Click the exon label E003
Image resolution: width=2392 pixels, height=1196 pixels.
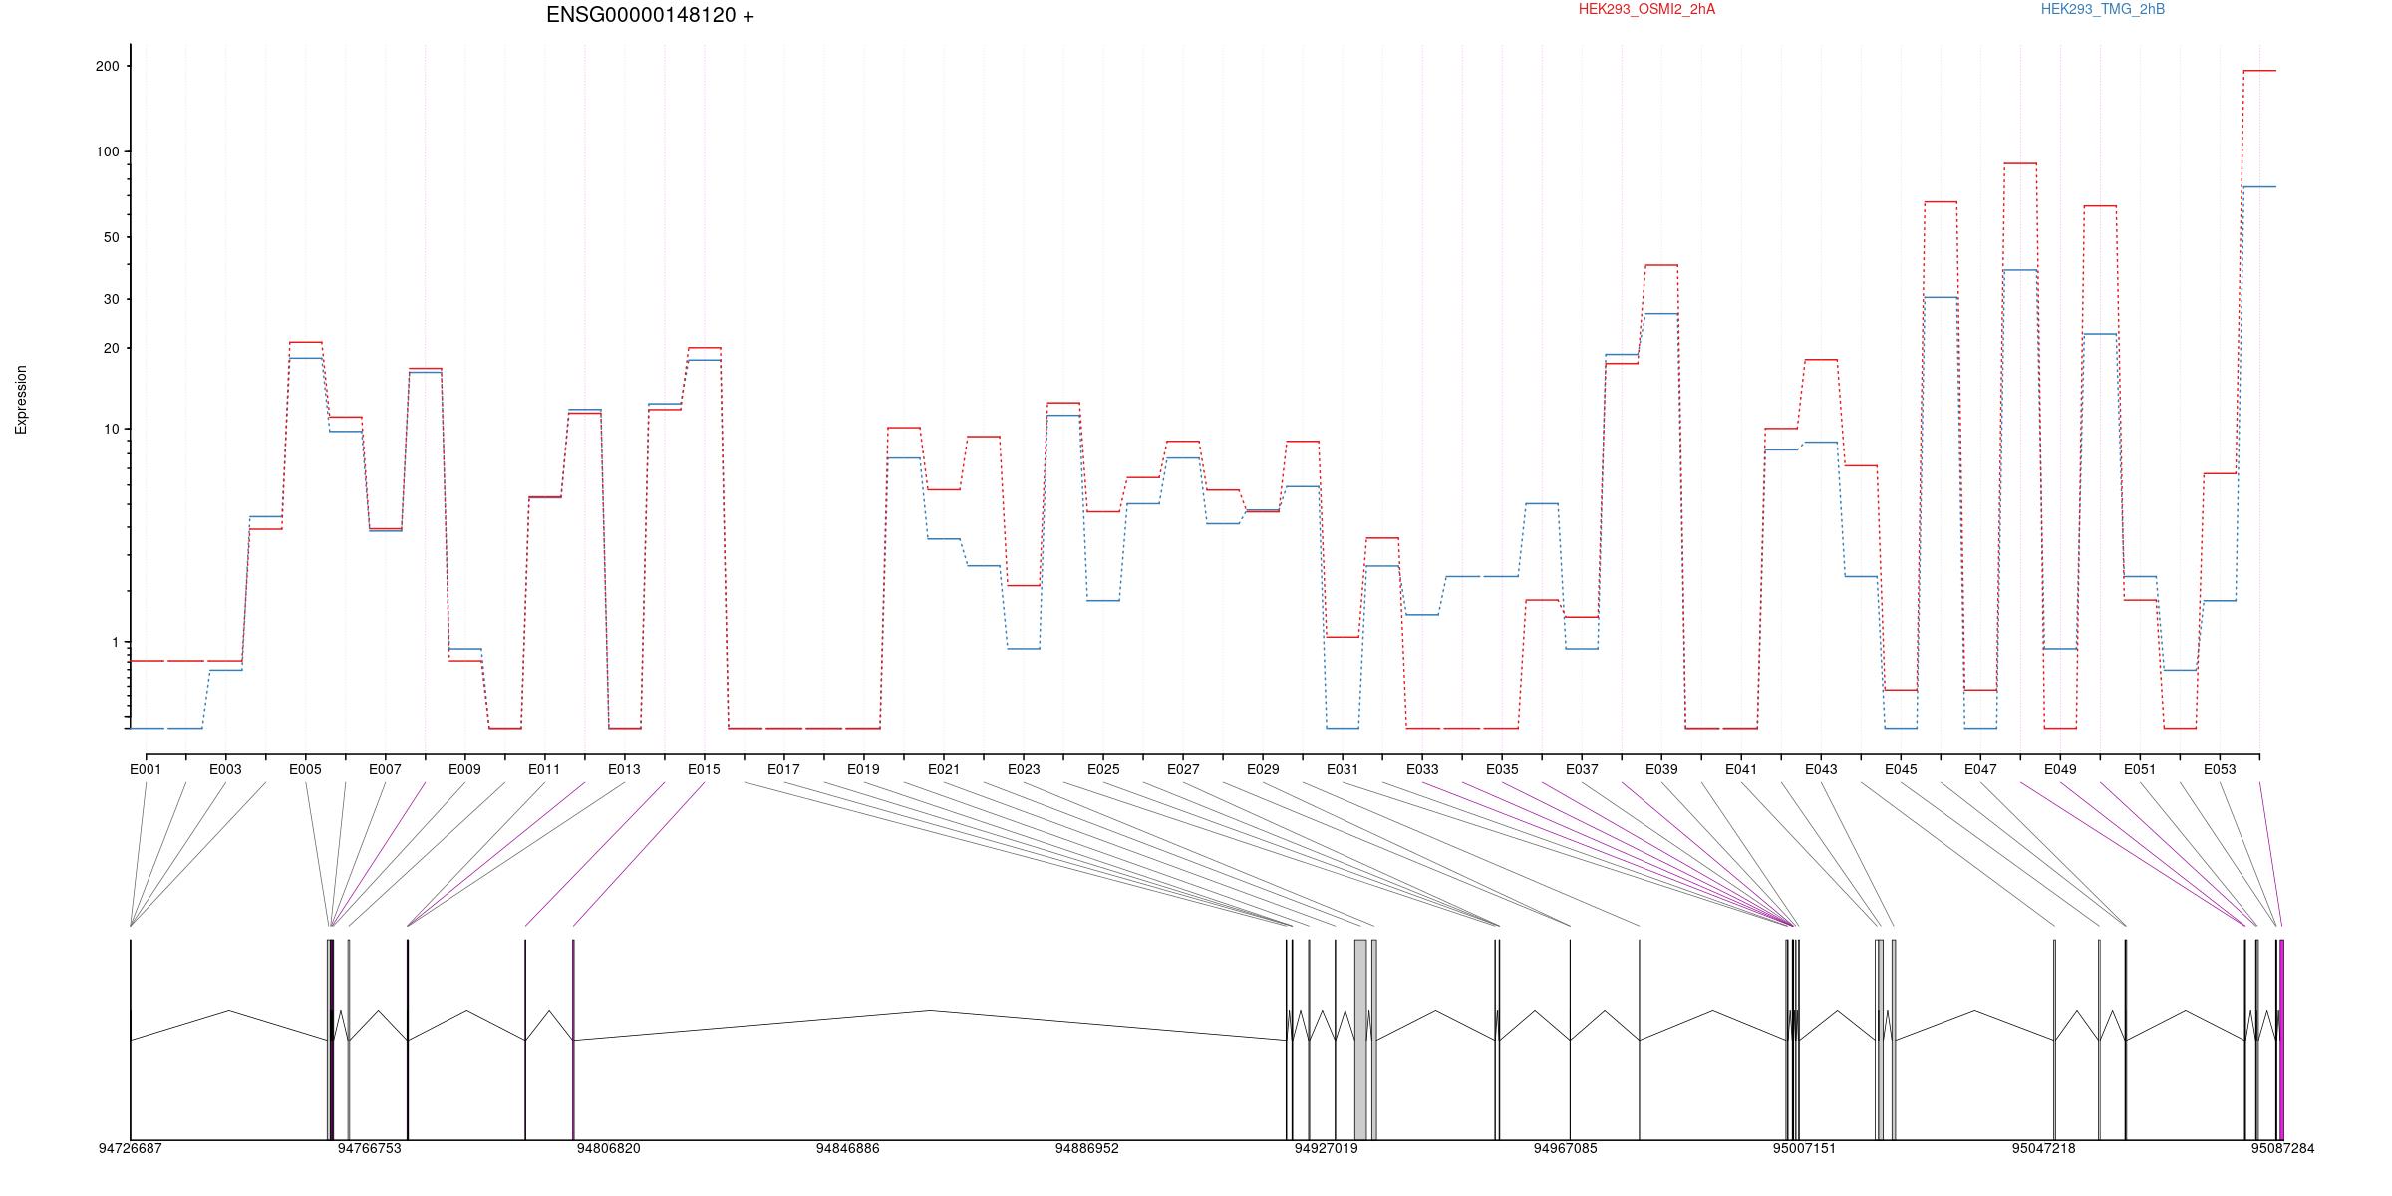(225, 769)
